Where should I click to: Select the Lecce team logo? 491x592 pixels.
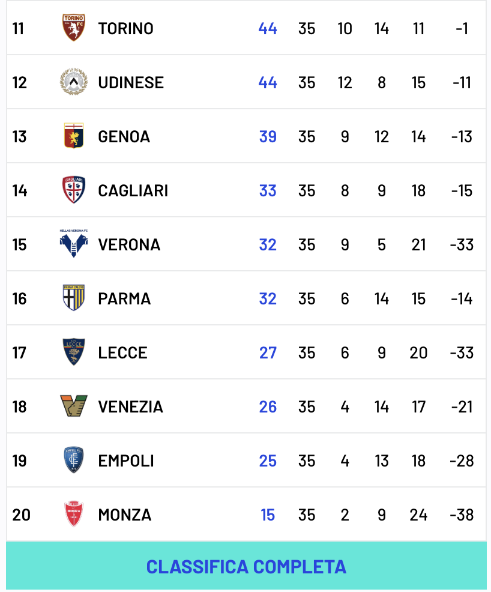74,352
